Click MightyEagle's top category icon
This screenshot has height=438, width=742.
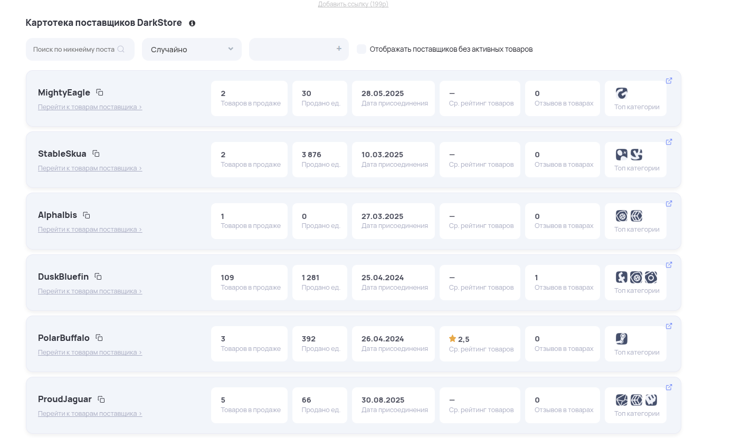[622, 93]
